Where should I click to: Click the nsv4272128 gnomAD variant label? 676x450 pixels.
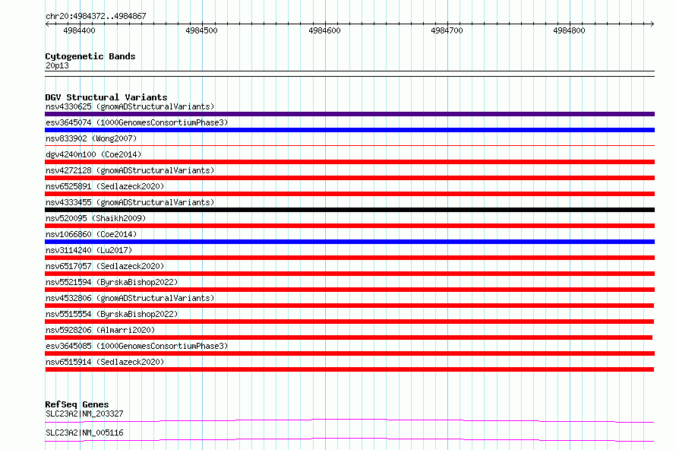click(130, 170)
